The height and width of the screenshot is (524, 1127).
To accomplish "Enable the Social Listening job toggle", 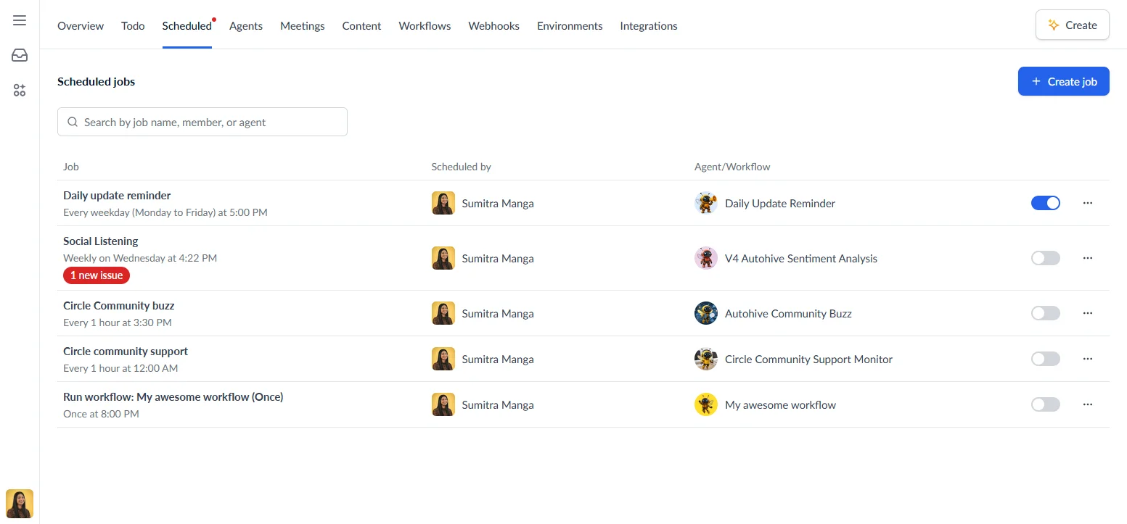I will pos(1045,258).
